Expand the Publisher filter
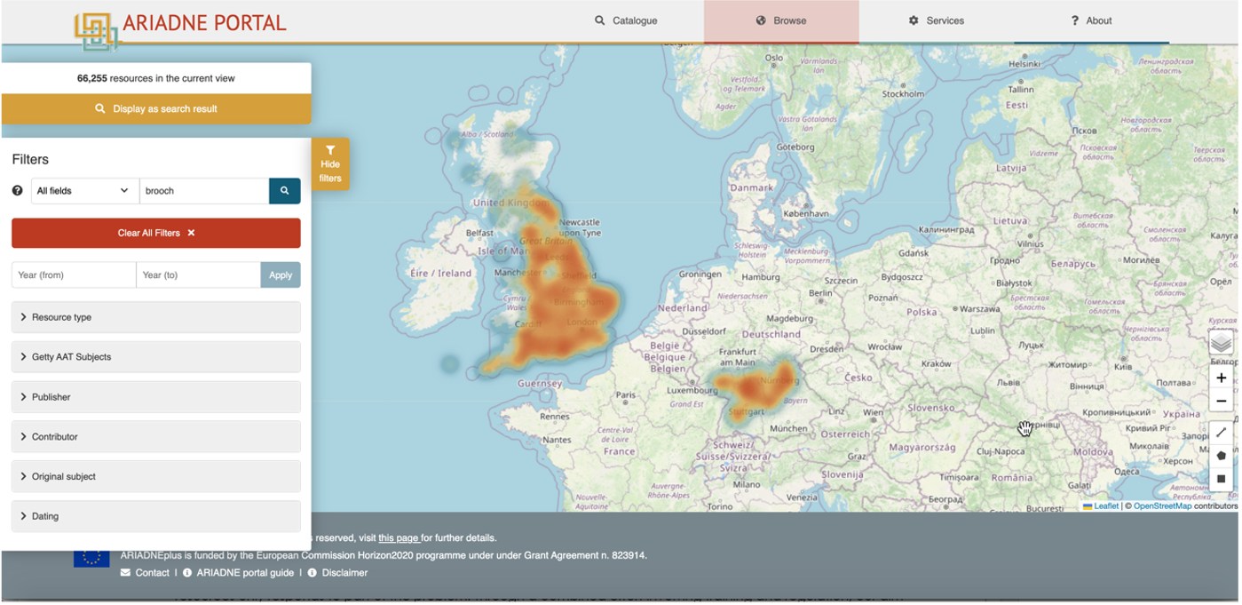 [x=156, y=397]
